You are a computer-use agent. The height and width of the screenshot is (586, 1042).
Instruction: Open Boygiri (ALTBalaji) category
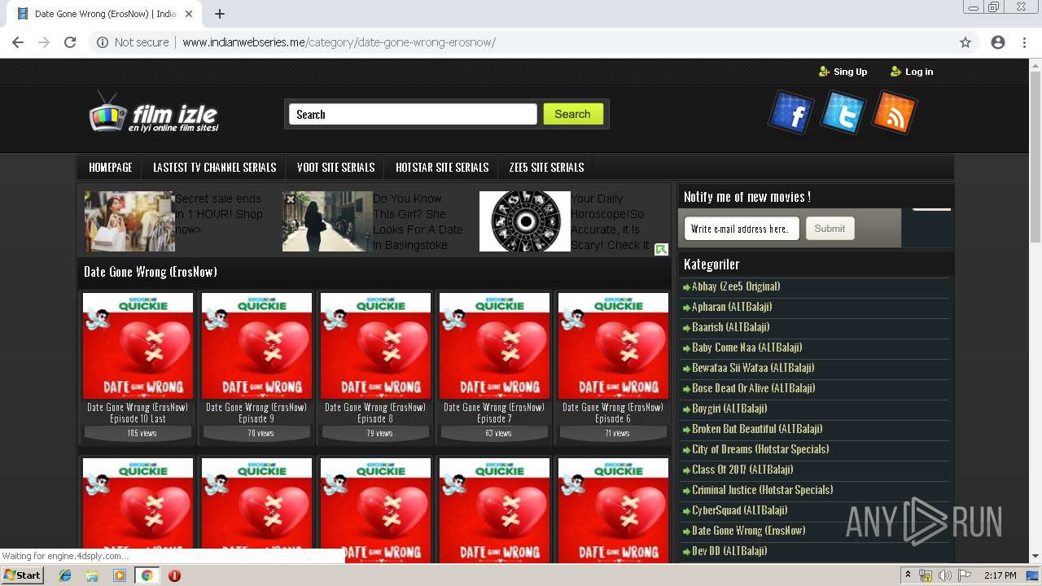729,409
